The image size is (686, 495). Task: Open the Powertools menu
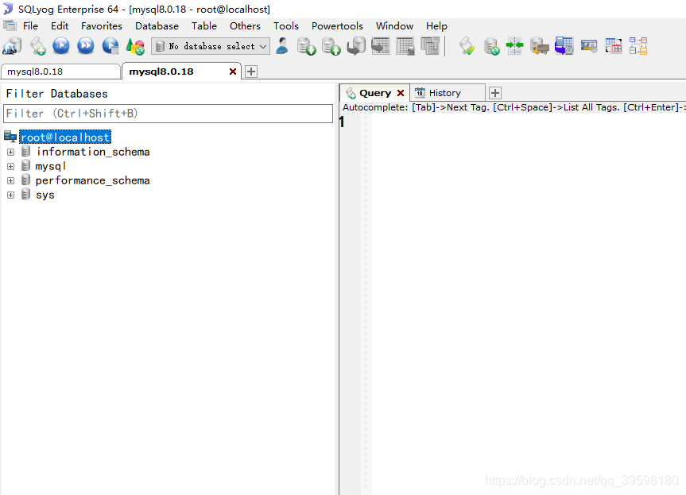(337, 26)
